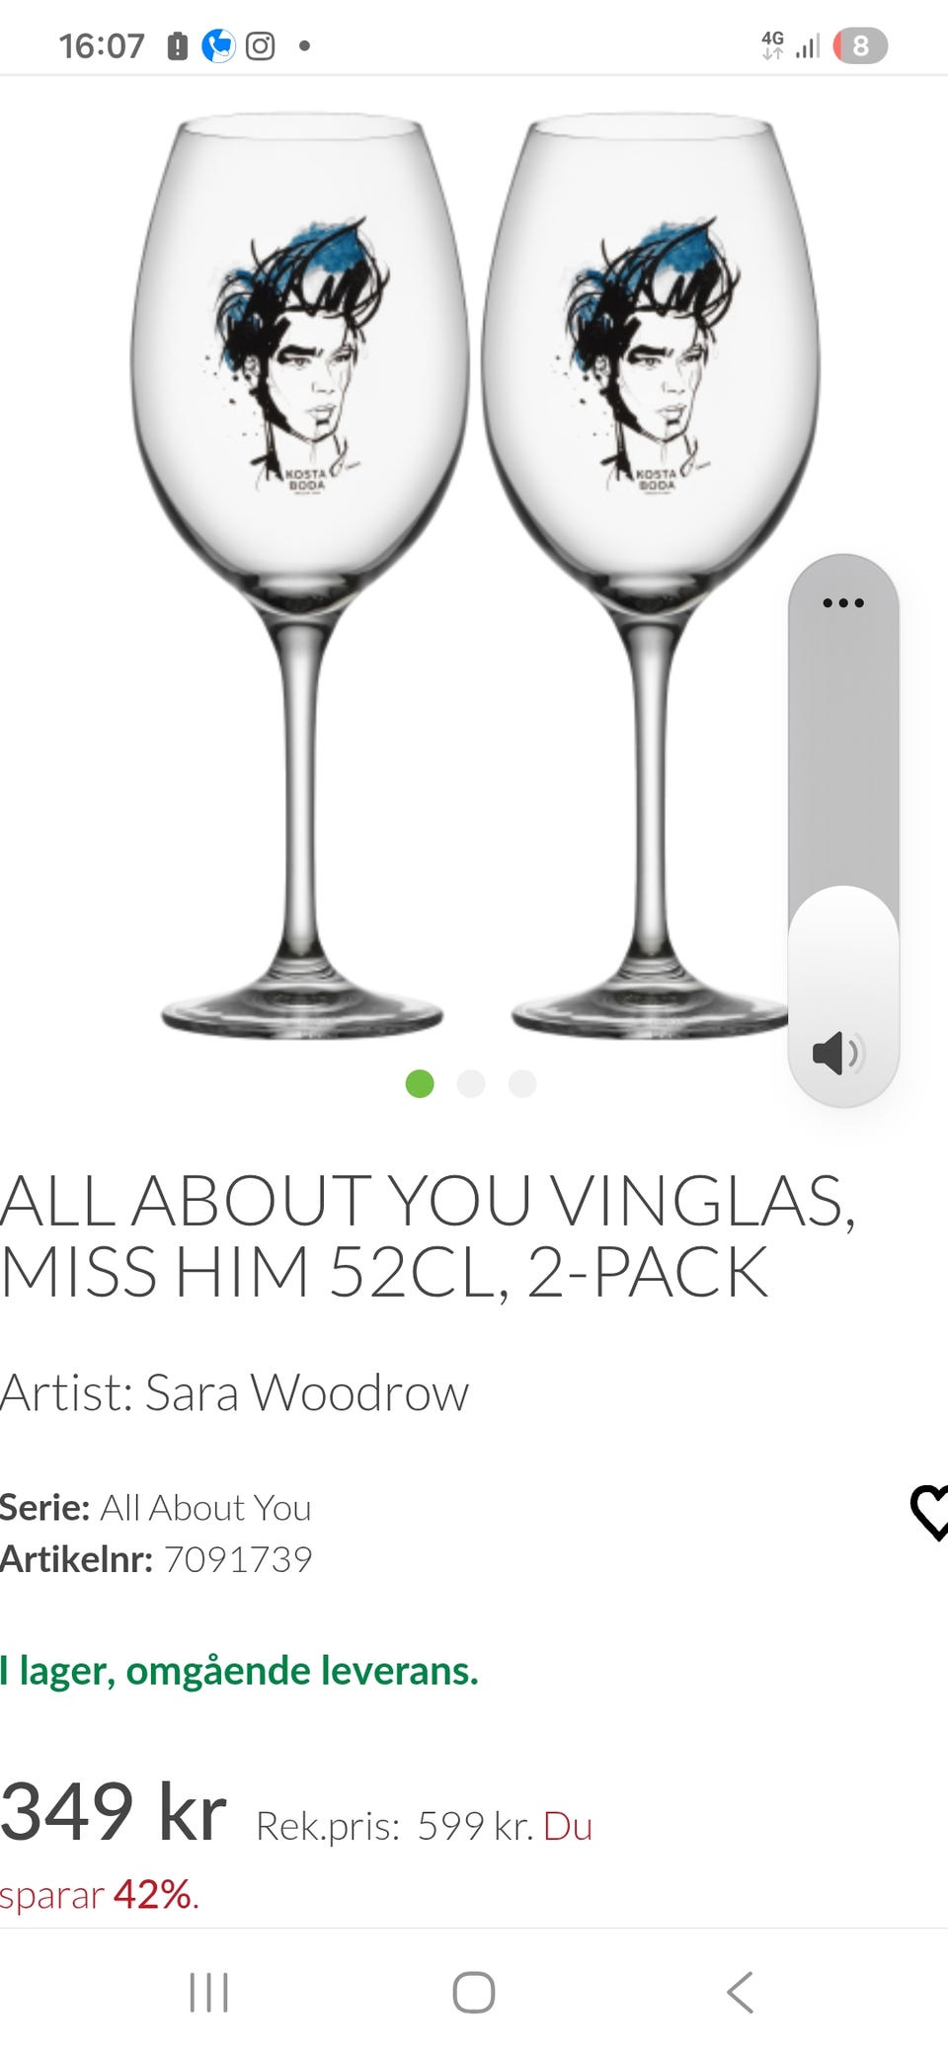Add product to favorites with heart icon
Screen dimensions: 948x2054
click(x=929, y=1512)
